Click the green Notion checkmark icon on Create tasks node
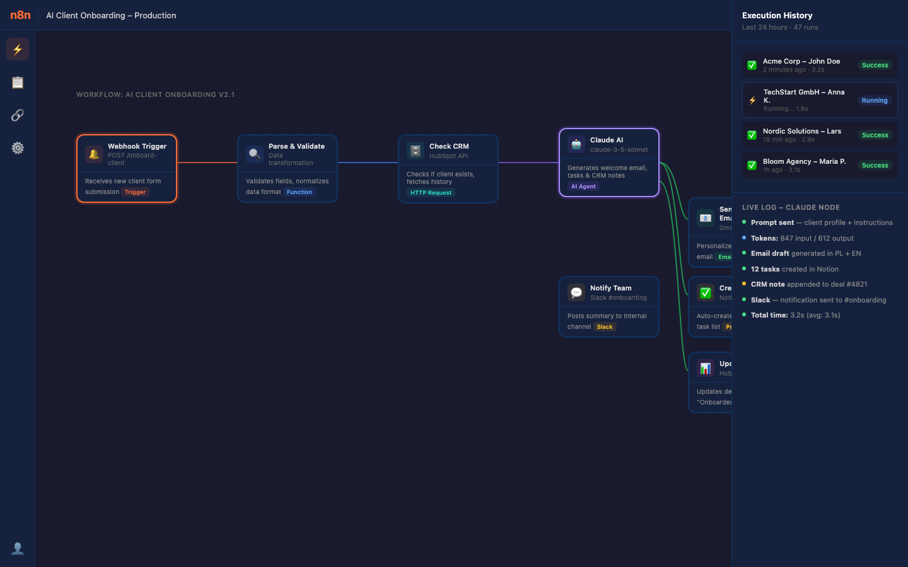The height and width of the screenshot is (567, 908). tap(705, 292)
